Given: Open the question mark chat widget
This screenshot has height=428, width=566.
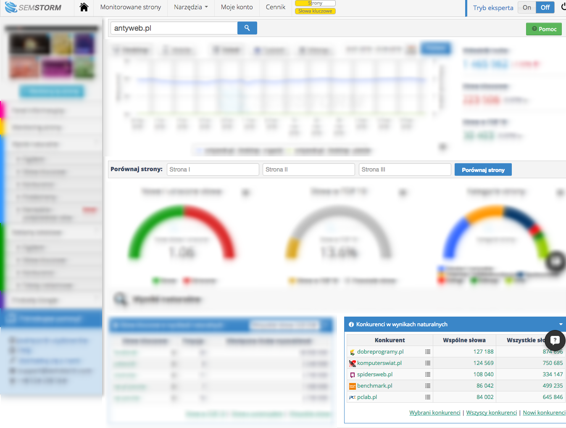Looking at the screenshot, I should 555,341.
